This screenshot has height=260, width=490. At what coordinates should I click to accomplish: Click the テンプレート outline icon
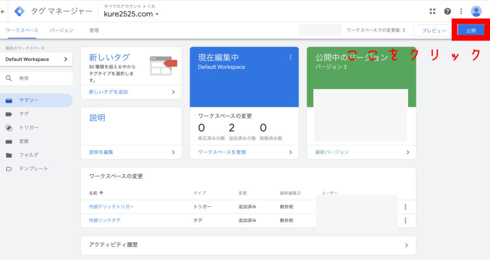coord(9,169)
